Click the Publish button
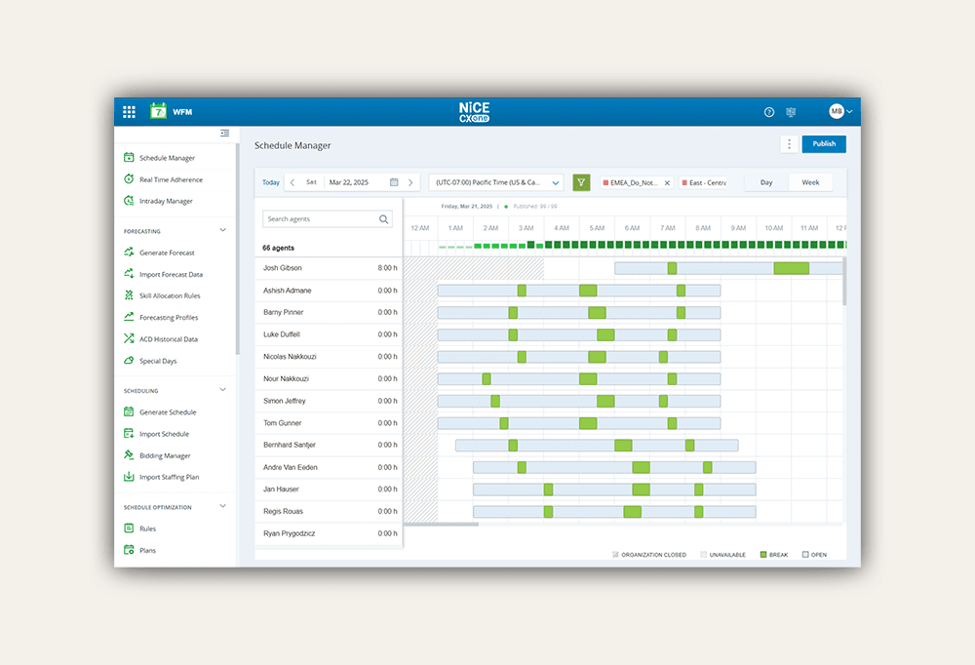 pyautogui.click(x=824, y=143)
